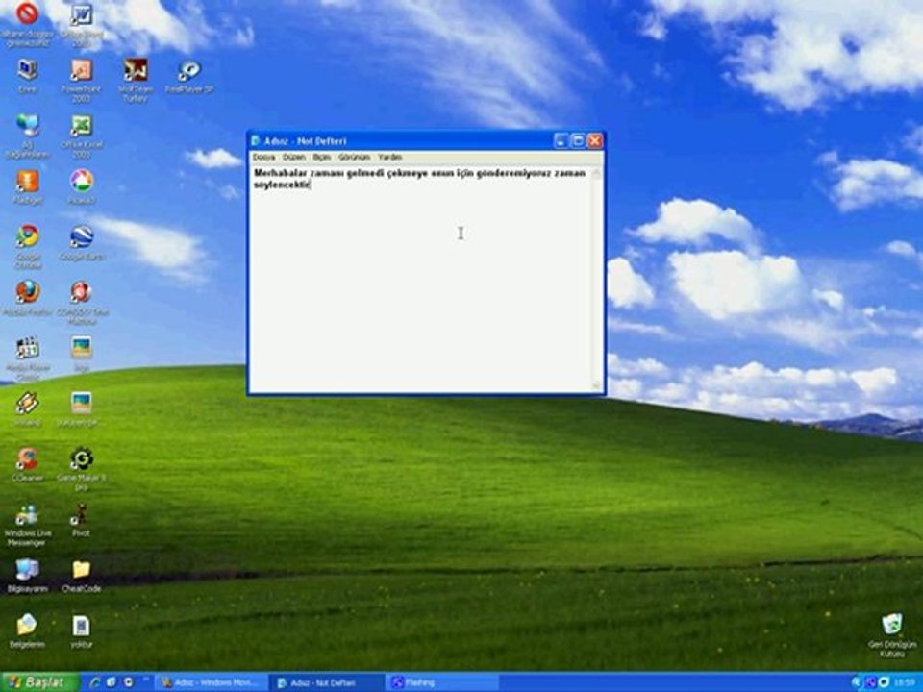This screenshot has height=692, width=923.
Task: Close the Not Defteri window
Action: coord(595,140)
